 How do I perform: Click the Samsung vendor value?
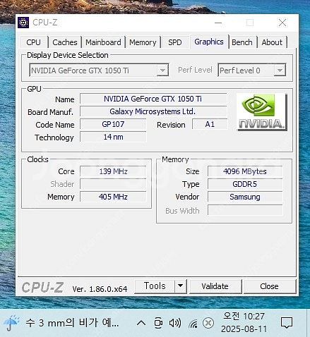[x=245, y=197]
